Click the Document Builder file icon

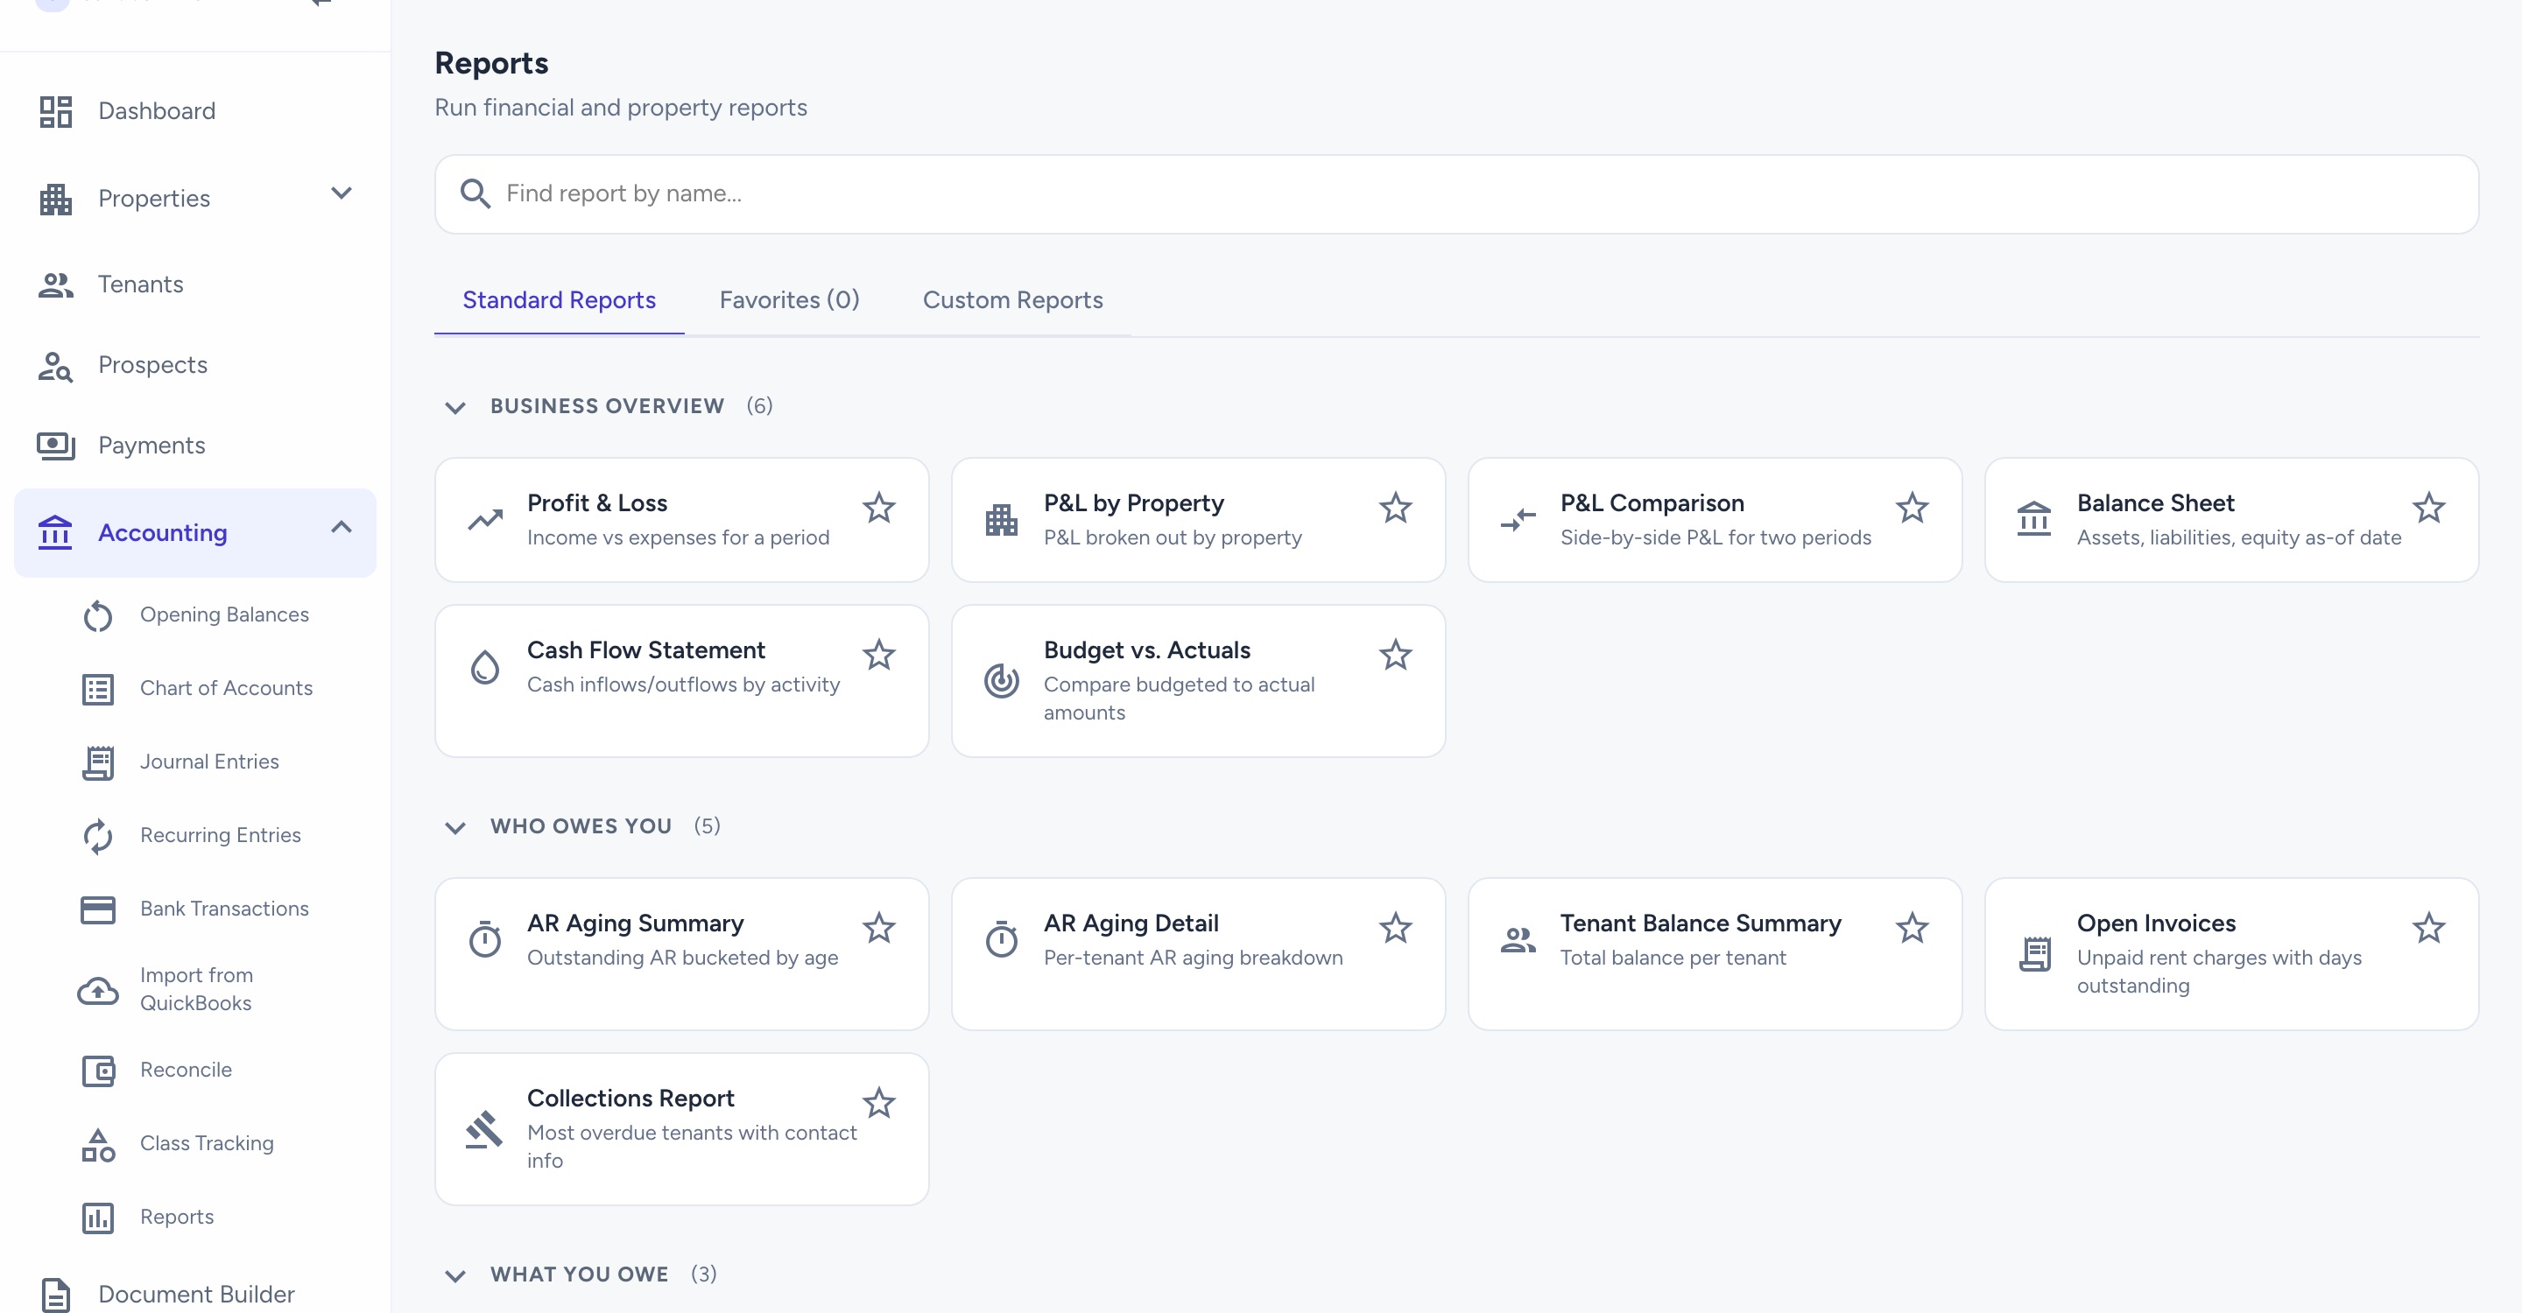click(x=56, y=1295)
